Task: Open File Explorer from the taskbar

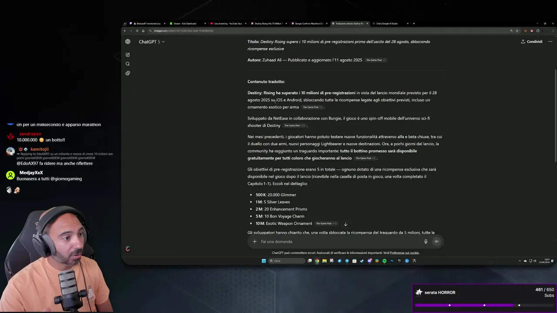Action: (324, 261)
